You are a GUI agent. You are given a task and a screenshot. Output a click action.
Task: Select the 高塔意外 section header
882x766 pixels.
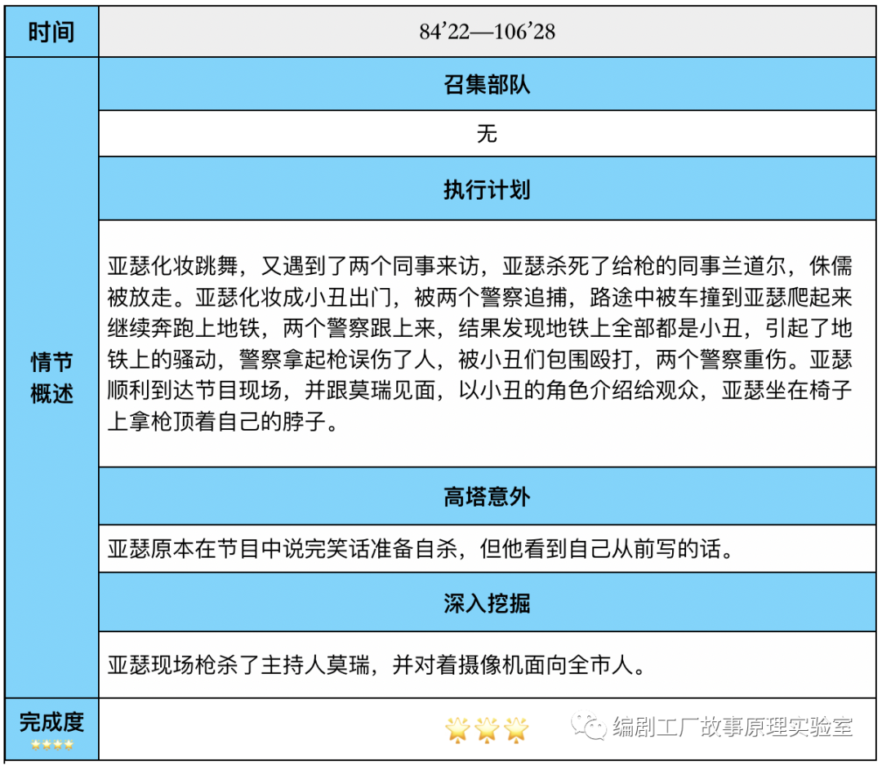[488, 497]
